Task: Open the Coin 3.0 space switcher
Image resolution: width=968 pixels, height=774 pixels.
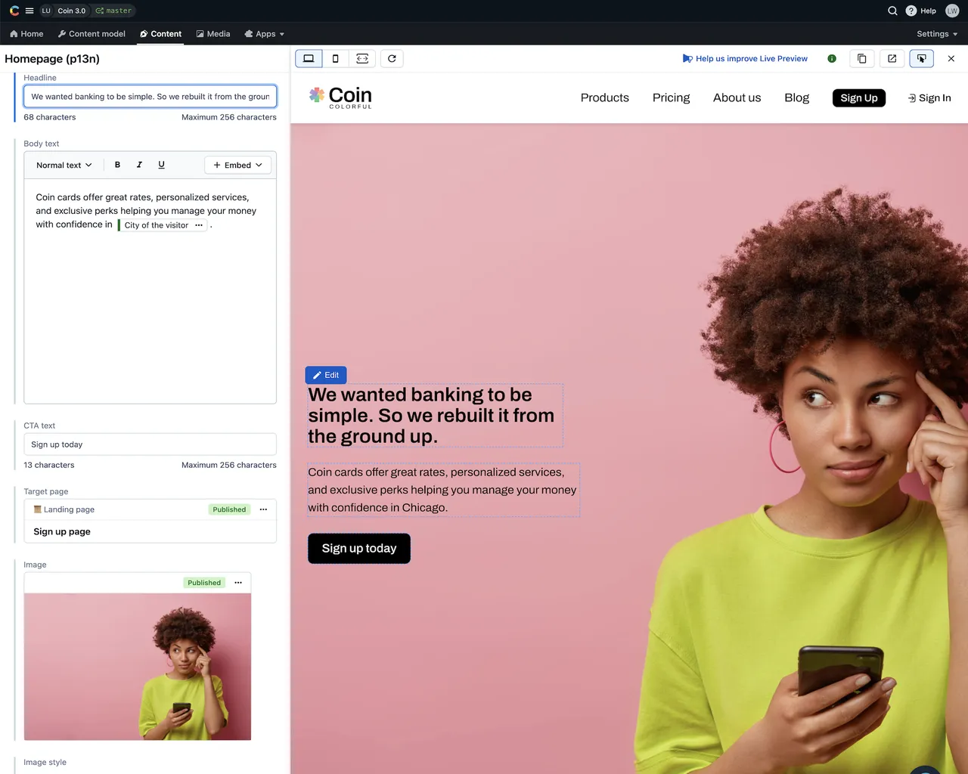Action: 72,11
